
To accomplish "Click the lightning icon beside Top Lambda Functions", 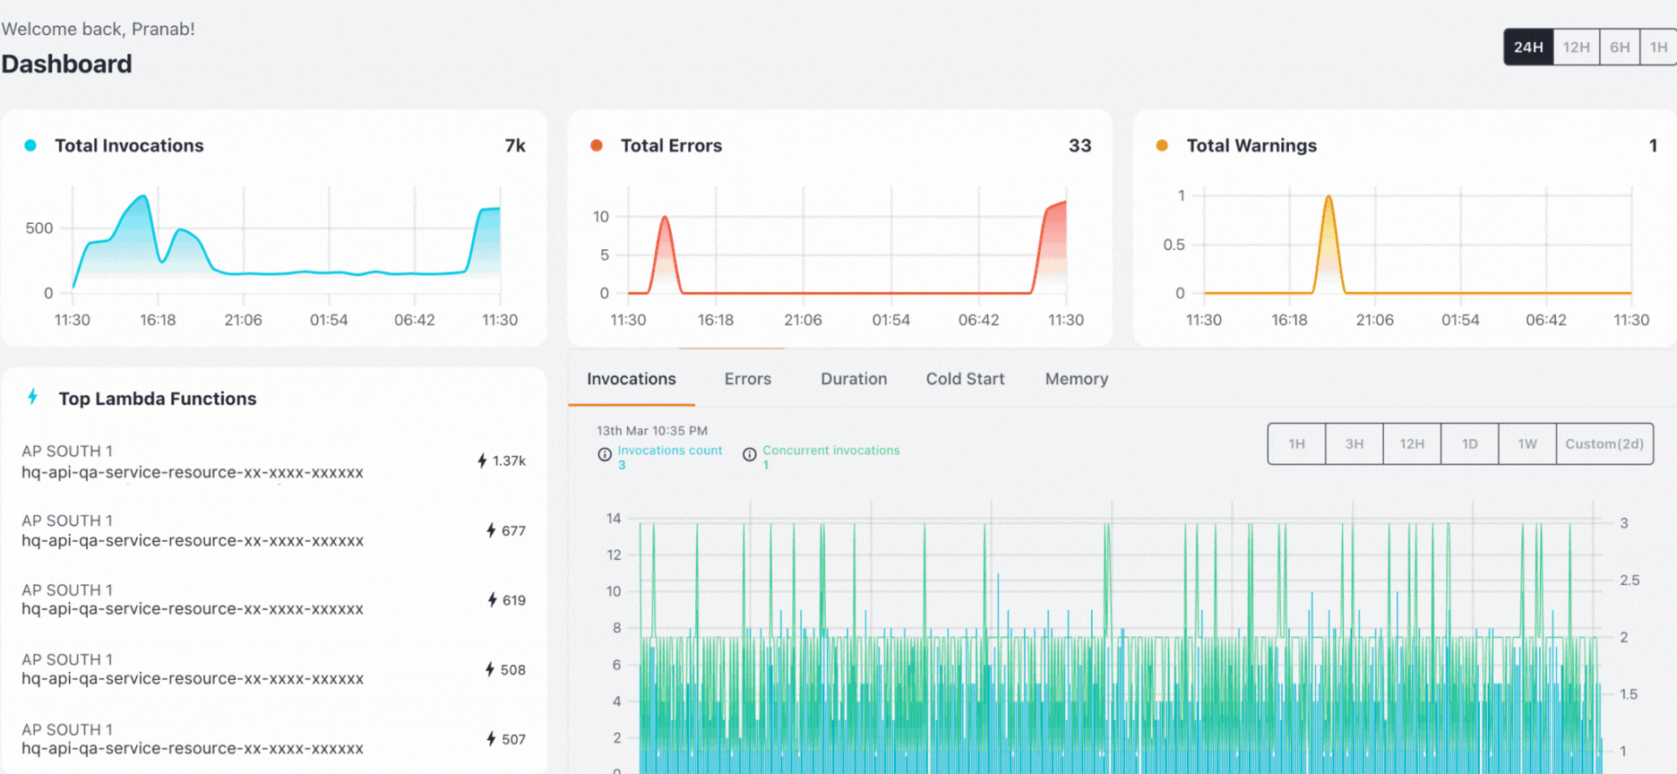I will [x=33, y=397].
